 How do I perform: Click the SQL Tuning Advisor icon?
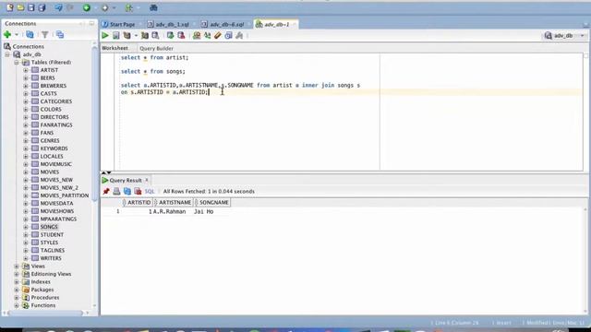[x=155, y=35]
